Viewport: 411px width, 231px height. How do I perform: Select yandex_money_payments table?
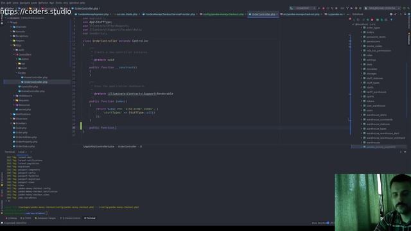tap(381, 147)
